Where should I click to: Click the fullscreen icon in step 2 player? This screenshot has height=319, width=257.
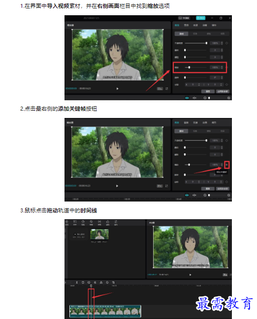[x=166, y=186]
